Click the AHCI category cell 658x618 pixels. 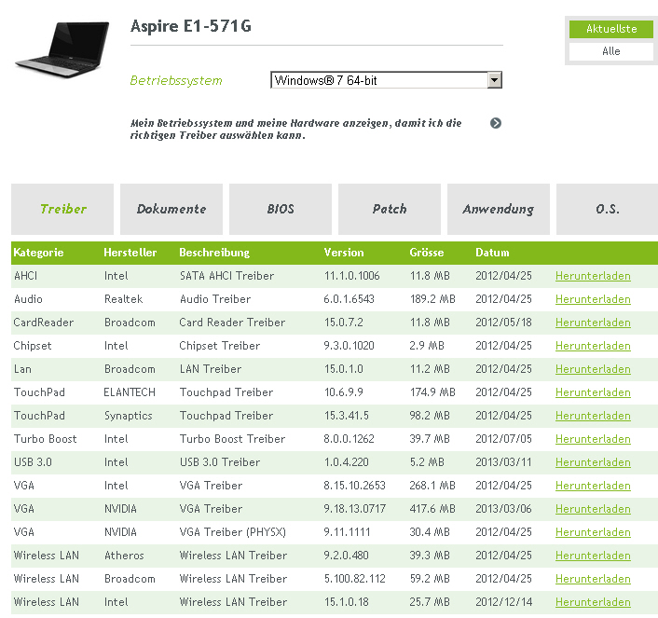point(25,276)
